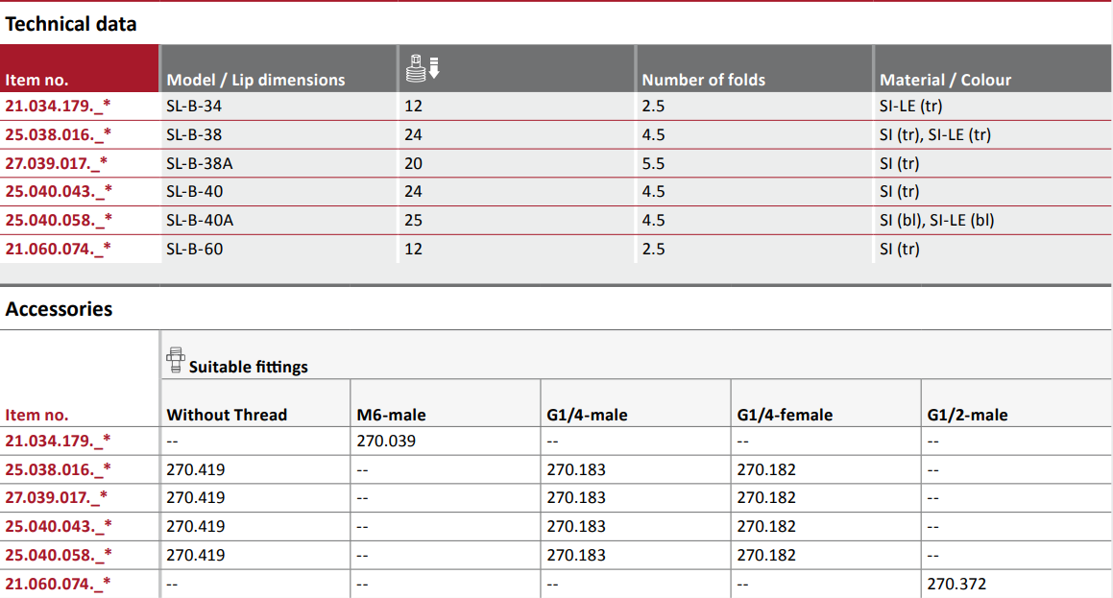Screen dimensions: 1113x598
Task: Click item 21.060.074._* in Accessories table
Action: pos(59,584)
